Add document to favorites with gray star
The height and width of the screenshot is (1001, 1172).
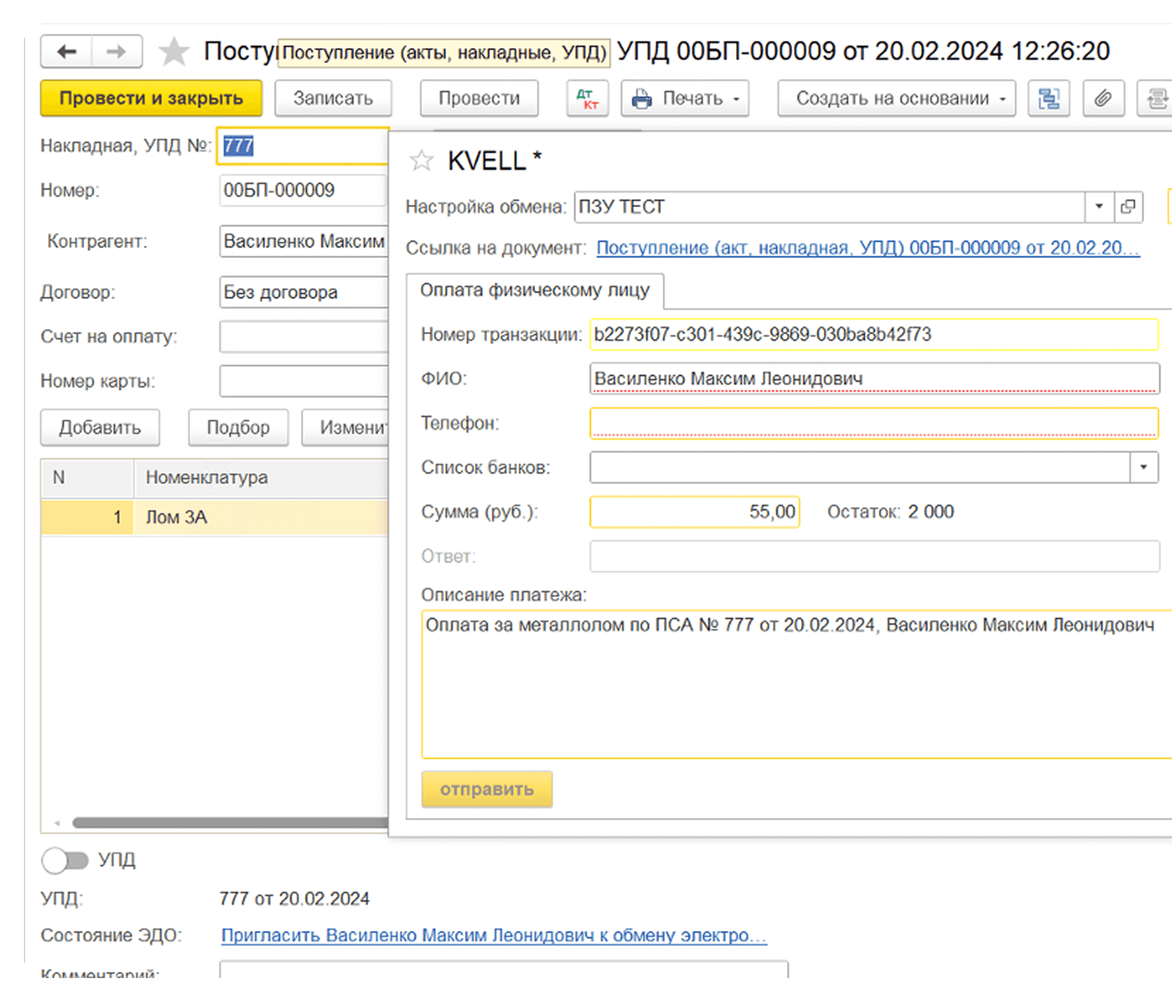[x=174, y=52]
